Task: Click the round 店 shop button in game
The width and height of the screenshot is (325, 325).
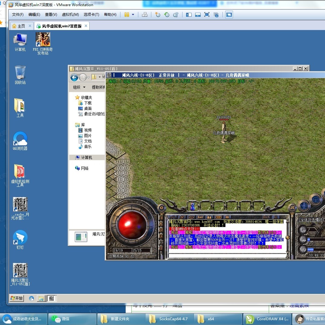Action: [x=292, y=207]
